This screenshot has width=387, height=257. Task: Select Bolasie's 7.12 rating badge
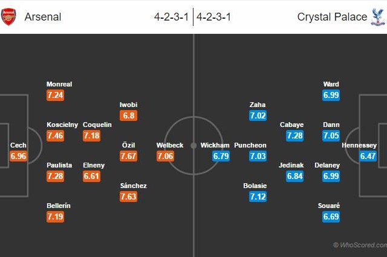[258, 197]
